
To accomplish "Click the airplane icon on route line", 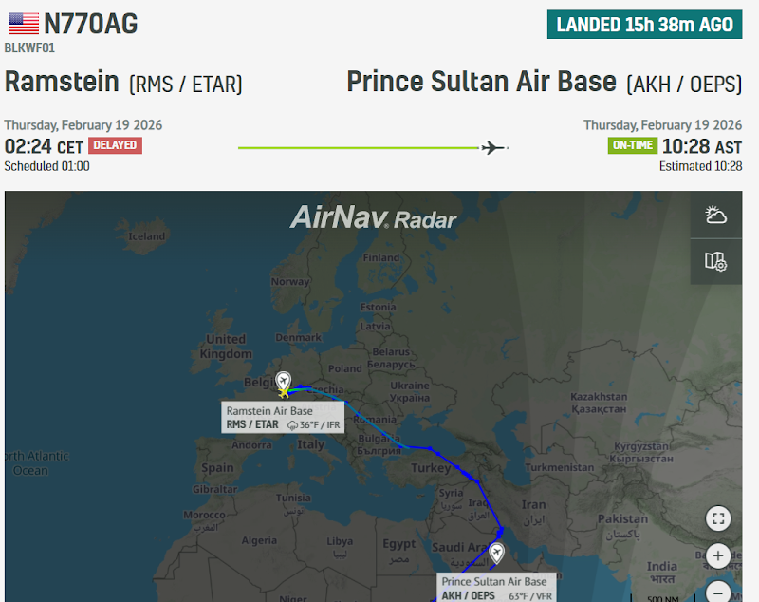I will coord(492,147).
